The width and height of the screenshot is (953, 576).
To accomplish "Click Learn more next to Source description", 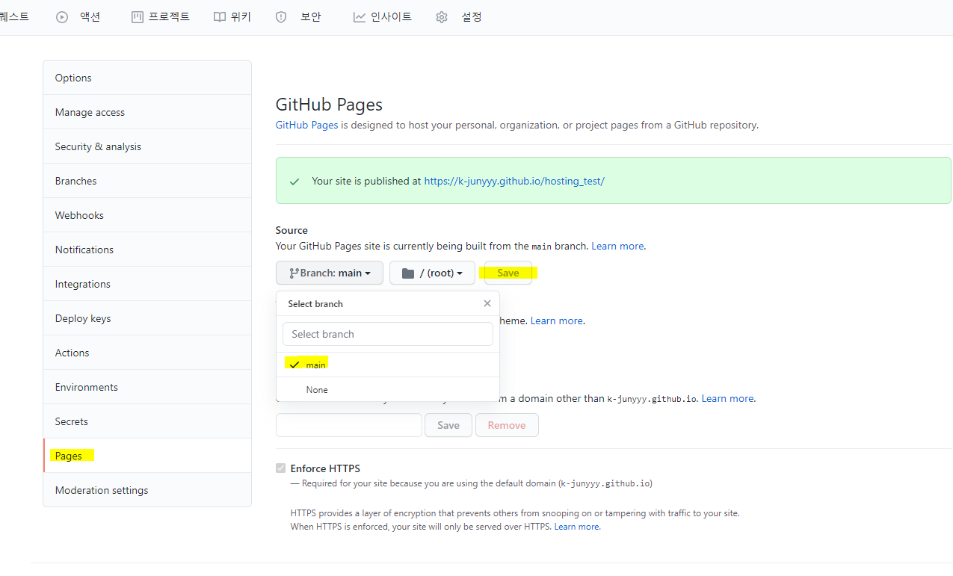I will tap(617, 246).
